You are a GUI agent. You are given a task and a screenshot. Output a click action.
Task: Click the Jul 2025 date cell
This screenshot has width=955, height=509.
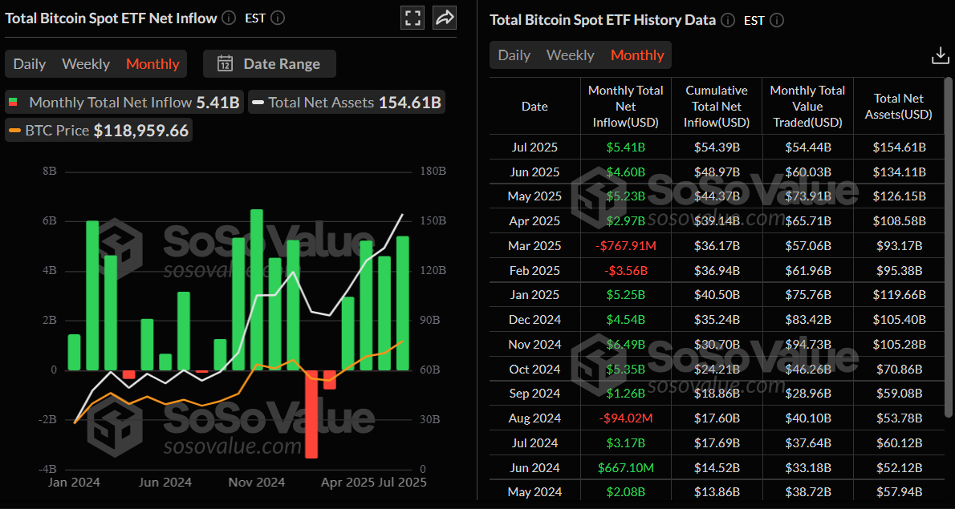point(534,147)
